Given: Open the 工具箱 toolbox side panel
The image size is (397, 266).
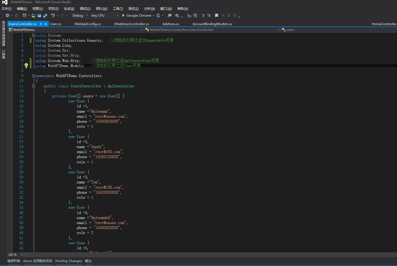Looking at the screenshot, I should tap(3, 54).
